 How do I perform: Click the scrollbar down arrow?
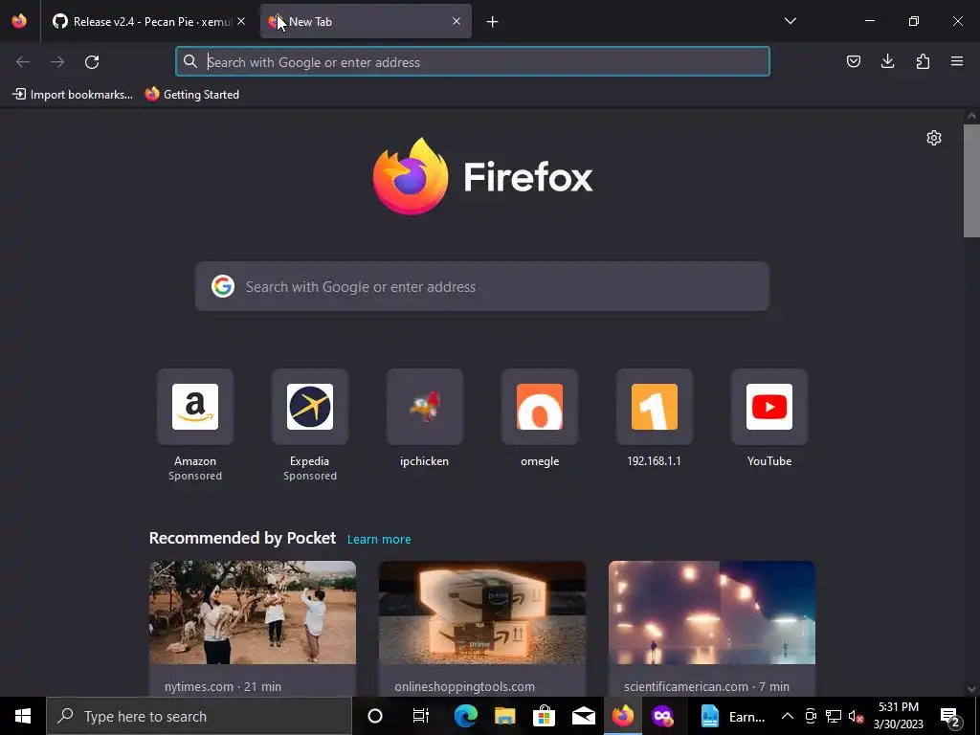(971, 689)
